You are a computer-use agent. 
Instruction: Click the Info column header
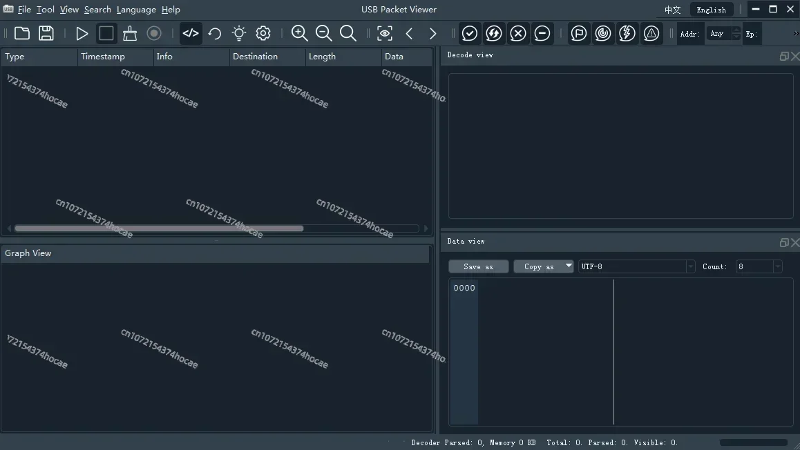[x=191, y=57]
